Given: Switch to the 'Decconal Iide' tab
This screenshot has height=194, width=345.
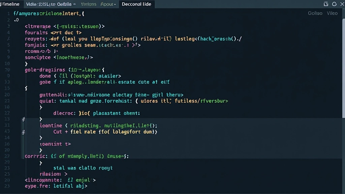Looking at the screenshot, I should (136, 4).
